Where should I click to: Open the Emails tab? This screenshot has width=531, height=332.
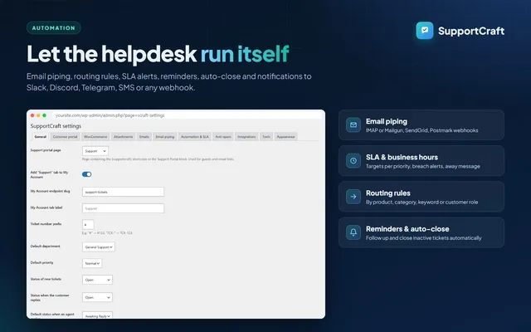point(144,136)
